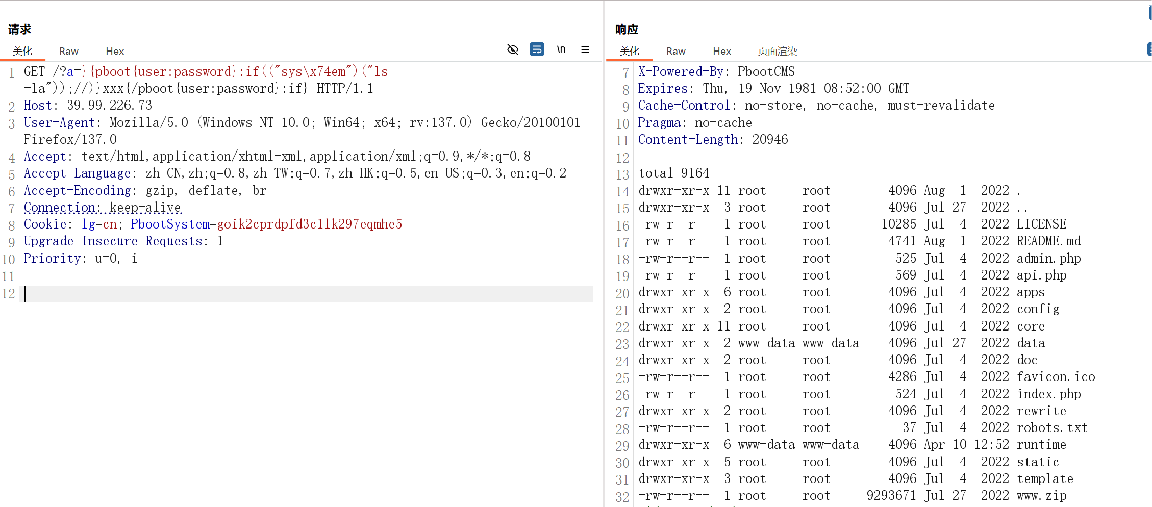Open the response 页面渲染 tab

click(x=778, y=51)
